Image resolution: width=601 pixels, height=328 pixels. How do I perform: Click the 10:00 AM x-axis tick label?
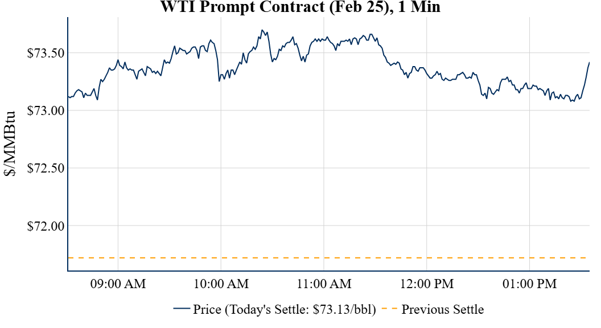(221, 284)
